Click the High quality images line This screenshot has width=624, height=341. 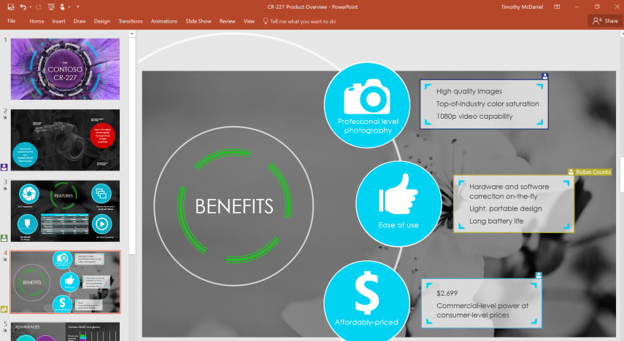click(x=469, y=91)
